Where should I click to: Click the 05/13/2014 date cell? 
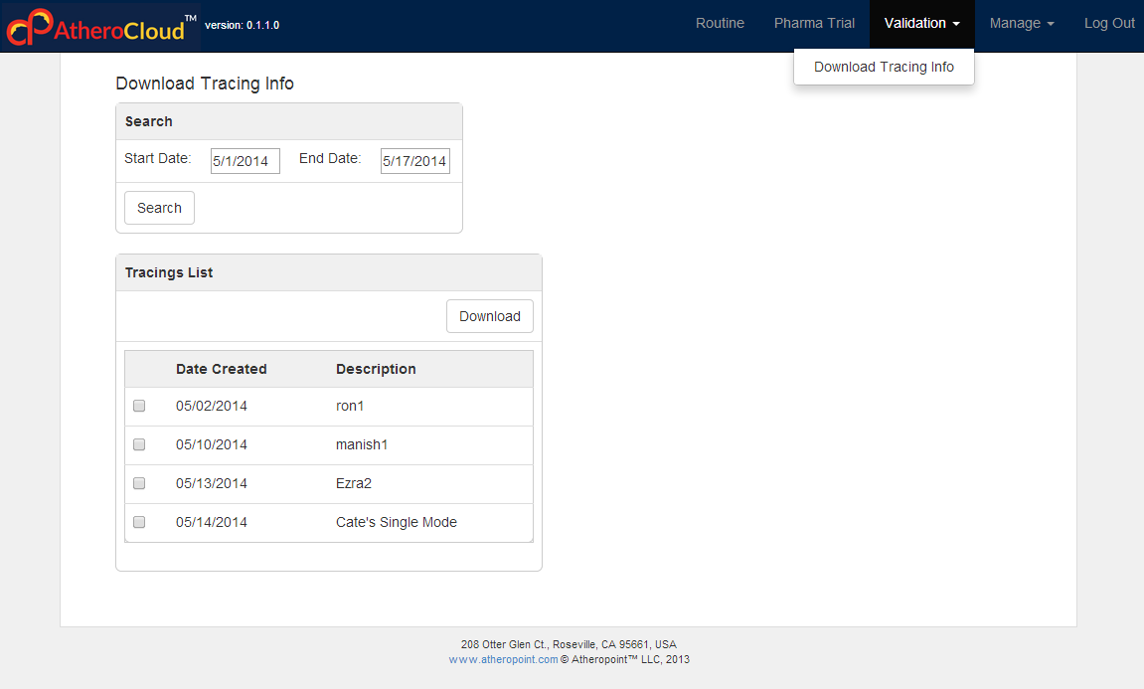coord(212,483)
